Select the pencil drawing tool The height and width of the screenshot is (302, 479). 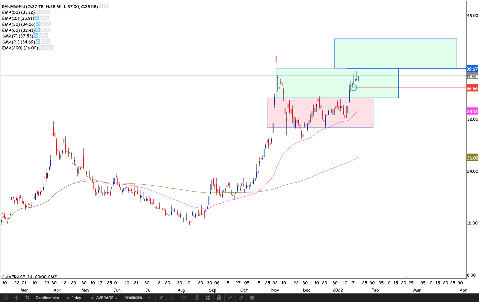[161, 298]
